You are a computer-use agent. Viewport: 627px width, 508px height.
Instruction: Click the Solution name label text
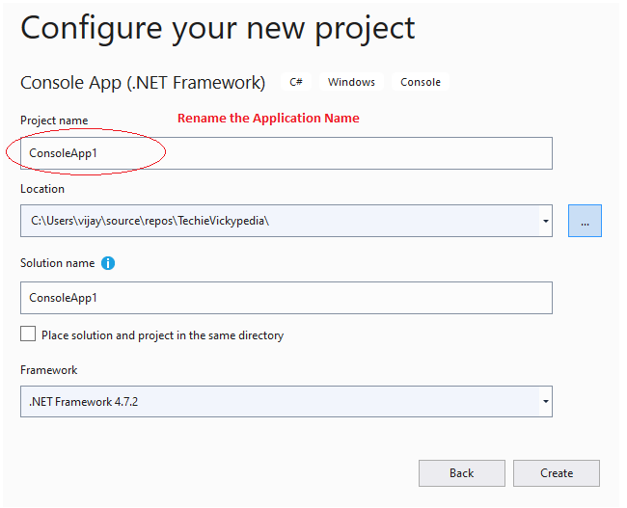[57, 263]
